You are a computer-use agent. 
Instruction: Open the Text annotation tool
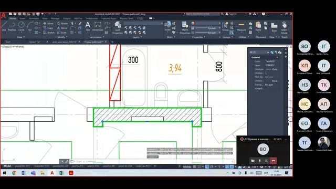click(x=88, y=27)
